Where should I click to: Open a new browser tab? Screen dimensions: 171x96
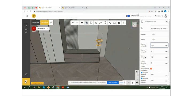(x=86, y=8)
